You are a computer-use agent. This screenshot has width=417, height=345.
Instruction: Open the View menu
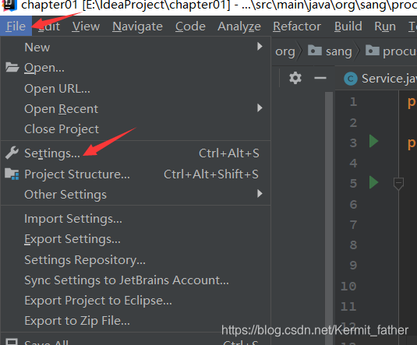pyautogui.click(x=86, y=26)
